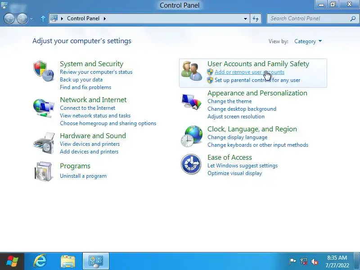
Task: Click Add or remove user accounts
Action: click(x=249, y=72)
